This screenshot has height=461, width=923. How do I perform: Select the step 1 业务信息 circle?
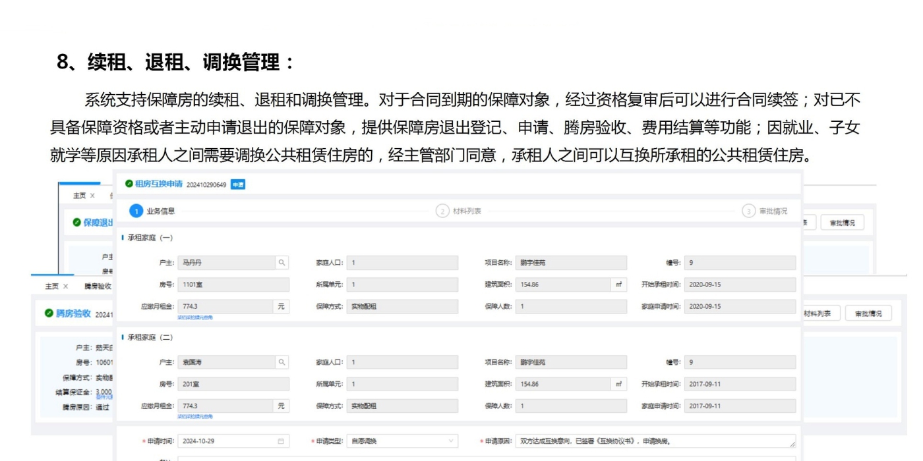point(135,211)
